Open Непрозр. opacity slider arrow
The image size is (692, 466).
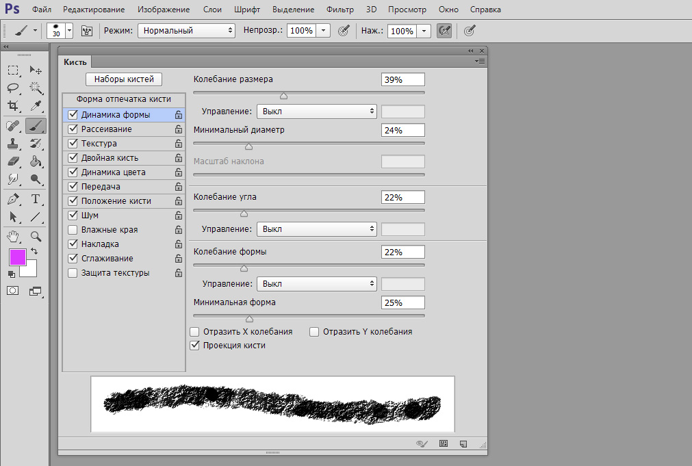[323, 30]
